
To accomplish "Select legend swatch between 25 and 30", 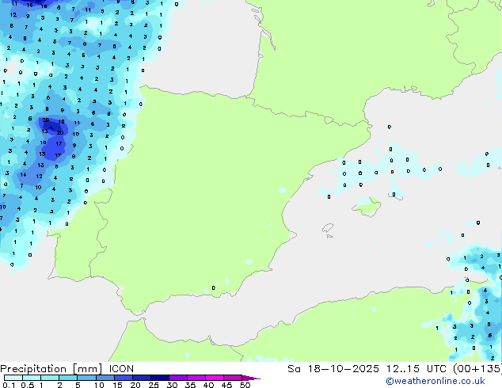I will [x=159, y=378].
